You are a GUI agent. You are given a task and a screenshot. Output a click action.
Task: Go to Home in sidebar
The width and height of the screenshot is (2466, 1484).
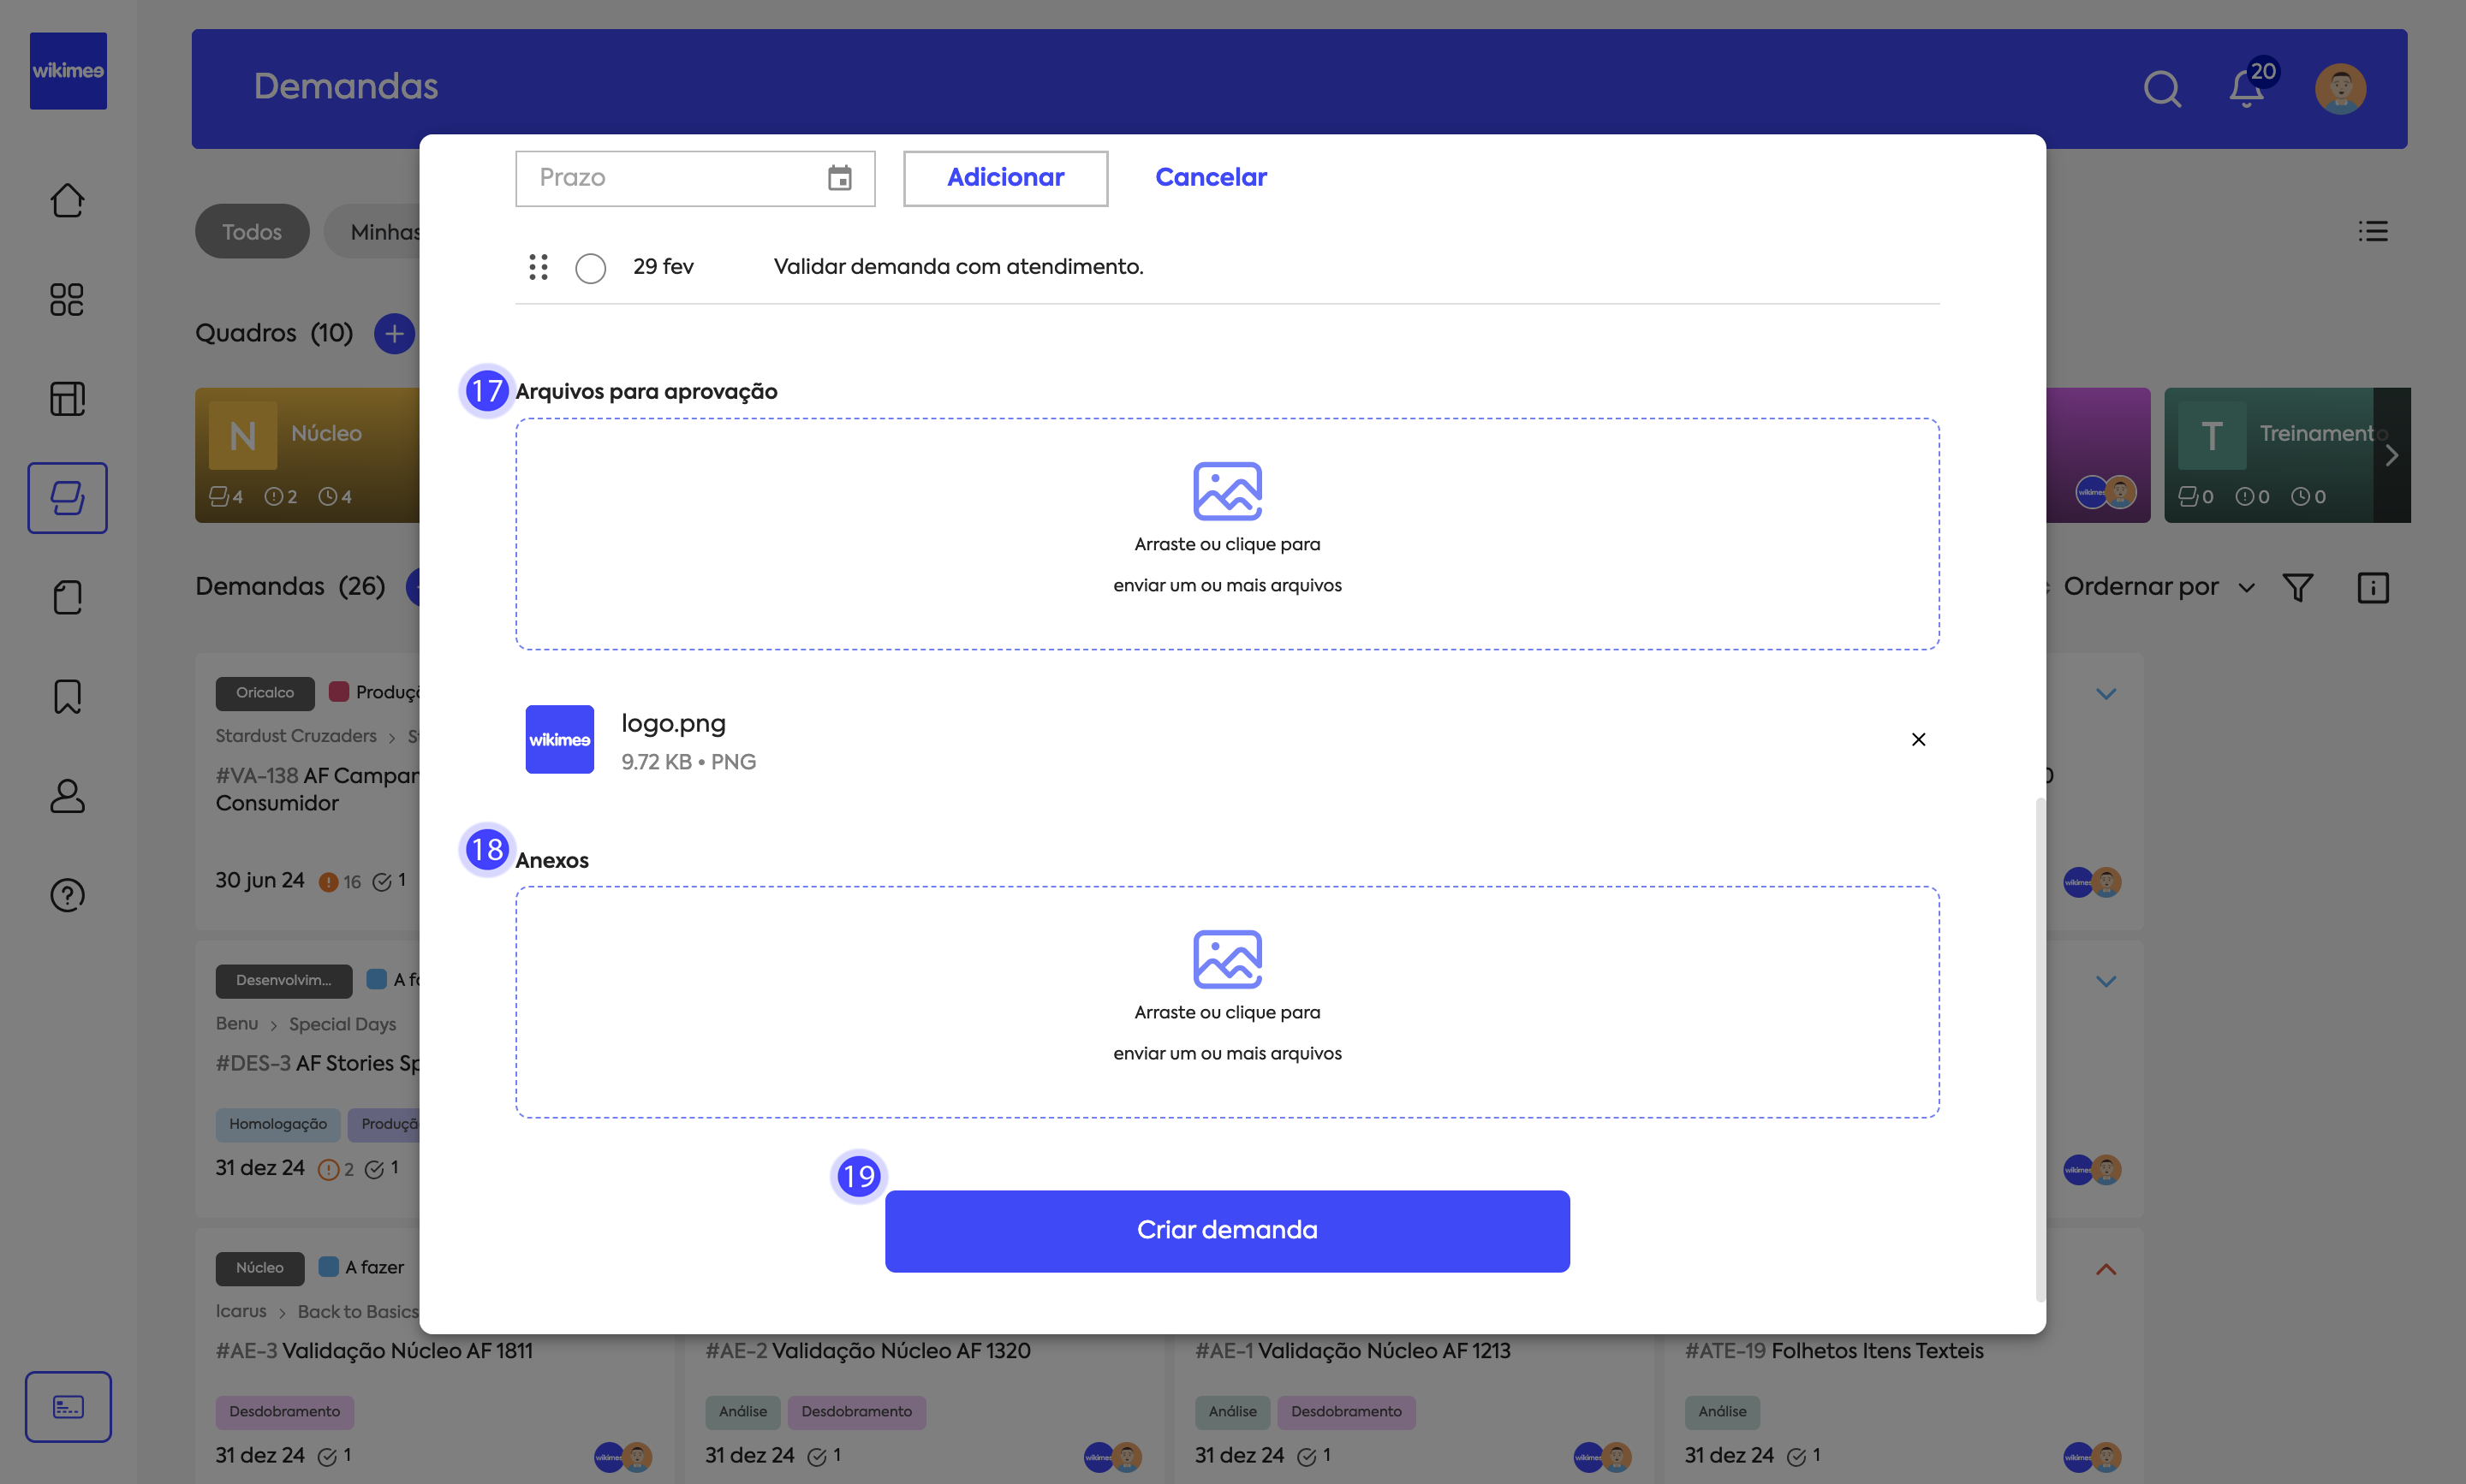coord(67,200)
